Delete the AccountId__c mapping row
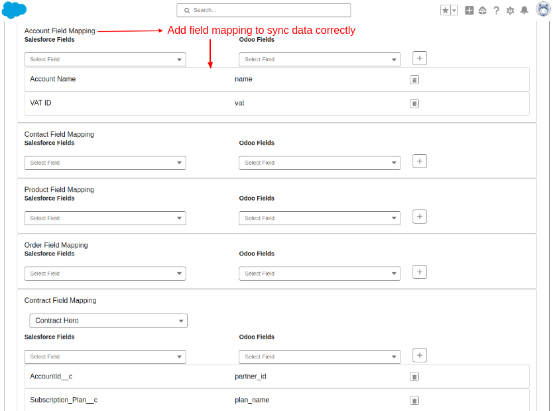The height and width of the screenshot is (411, 553). click(x=414, y=376)
